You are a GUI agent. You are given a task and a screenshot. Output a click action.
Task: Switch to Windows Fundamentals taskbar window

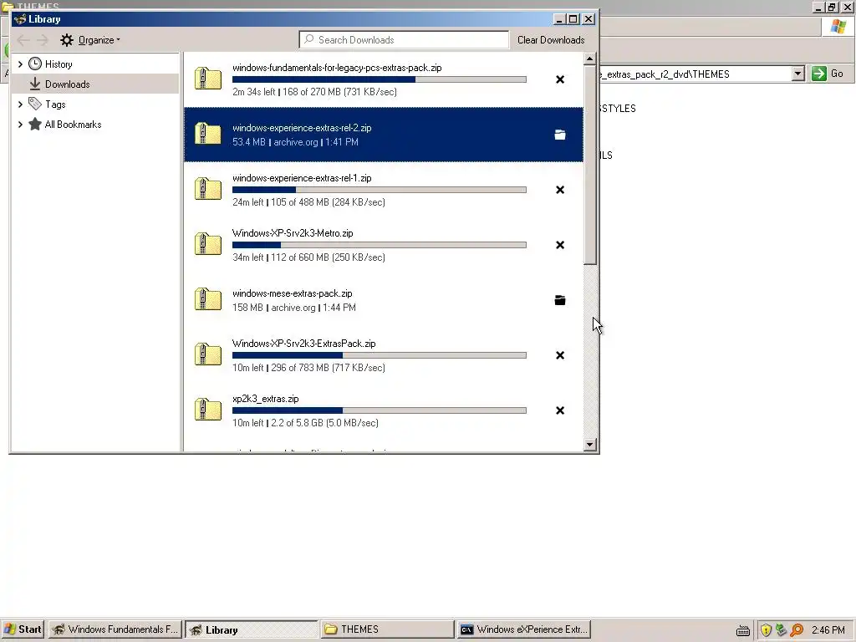pos(115,629)
